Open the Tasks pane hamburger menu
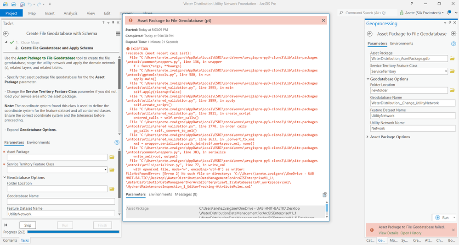459x245 pixels. pyautogui.click(x=118, y=33)
